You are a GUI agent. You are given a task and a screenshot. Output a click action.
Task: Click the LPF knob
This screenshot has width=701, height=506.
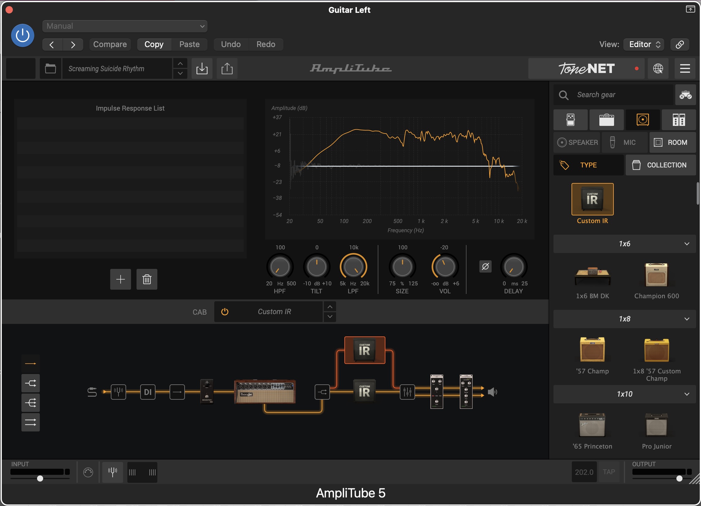(353, 267)
